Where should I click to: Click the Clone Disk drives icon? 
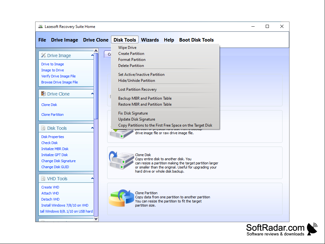tap(121, 160)
